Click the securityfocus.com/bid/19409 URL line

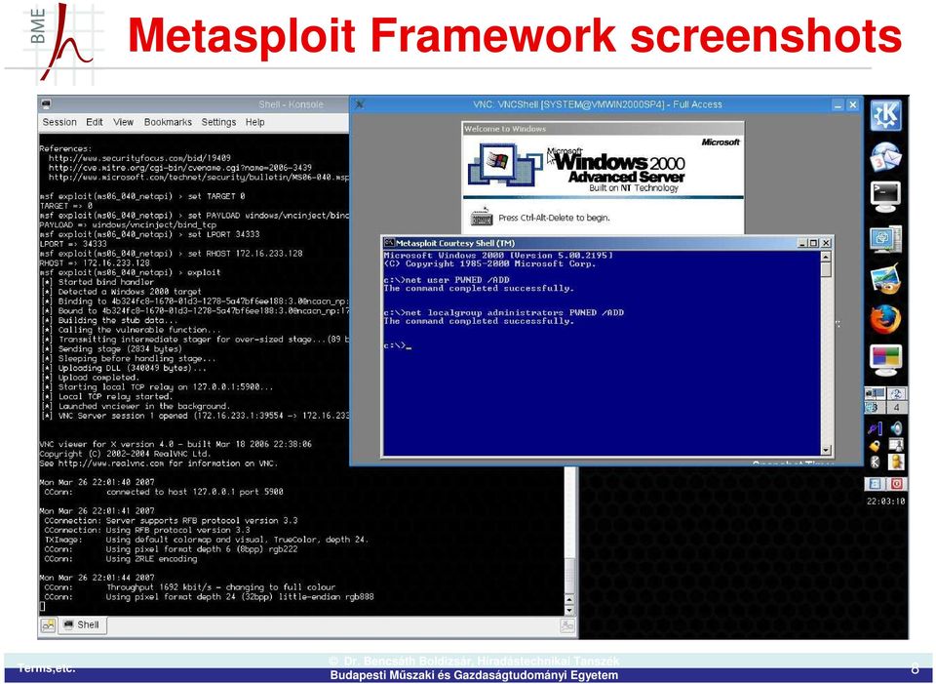[139, 158]
